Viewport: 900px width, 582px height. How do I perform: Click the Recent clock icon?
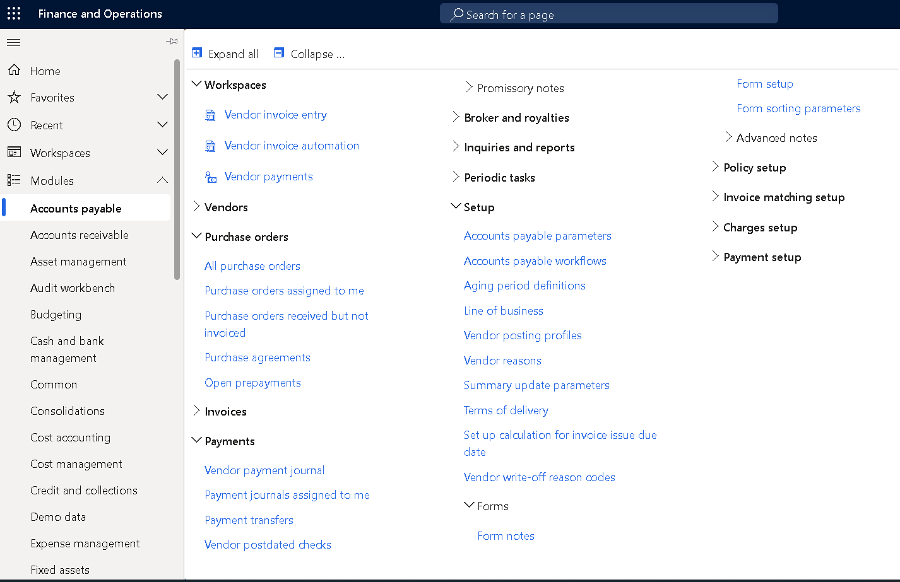[x=14, y=125]
